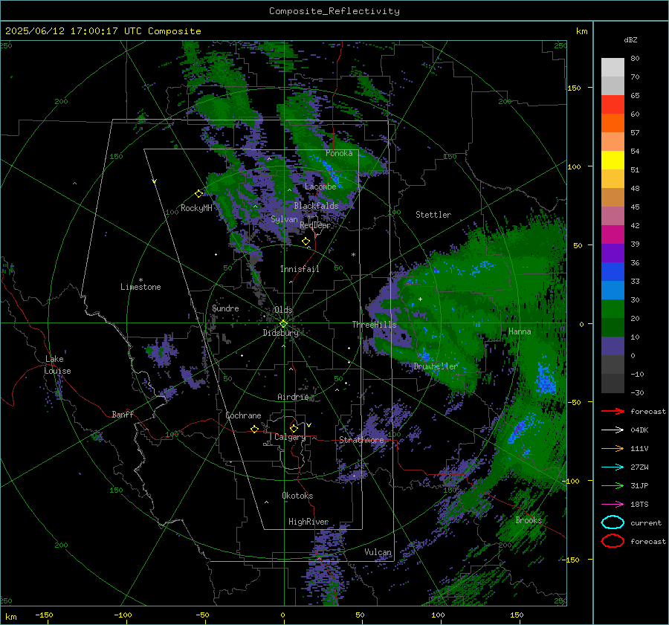Click the Lacombe city label

click(x=320, y=187)
